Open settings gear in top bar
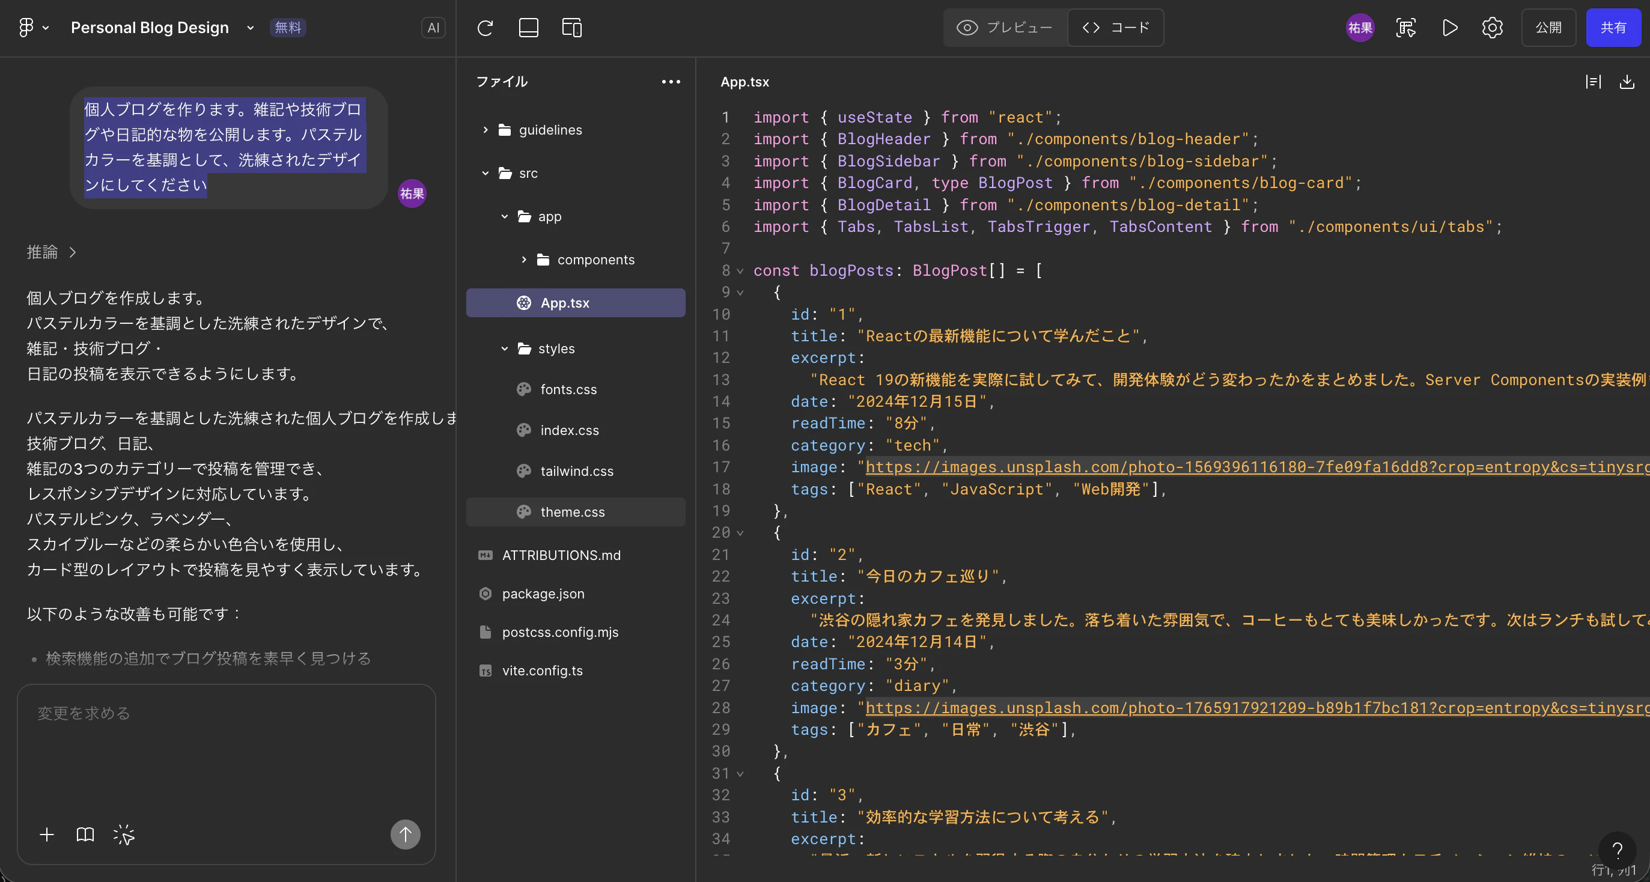The height and width of the screenshot is (882, 1650). click(1492, 28)
